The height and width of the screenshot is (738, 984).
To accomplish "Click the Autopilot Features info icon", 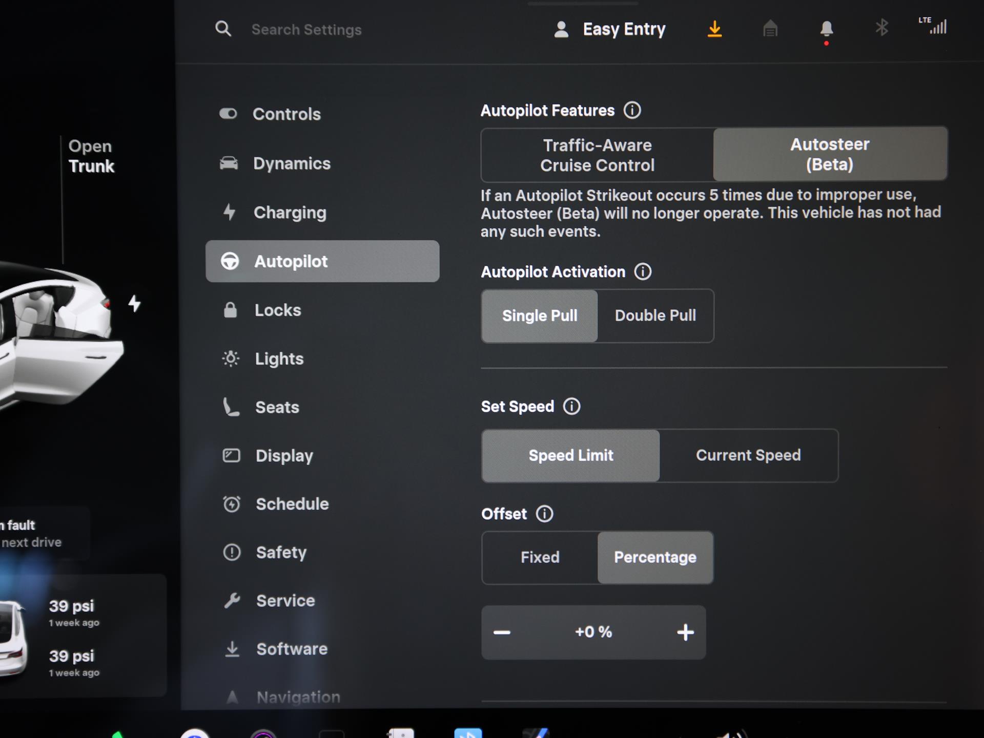I will (x=632, y=110).
